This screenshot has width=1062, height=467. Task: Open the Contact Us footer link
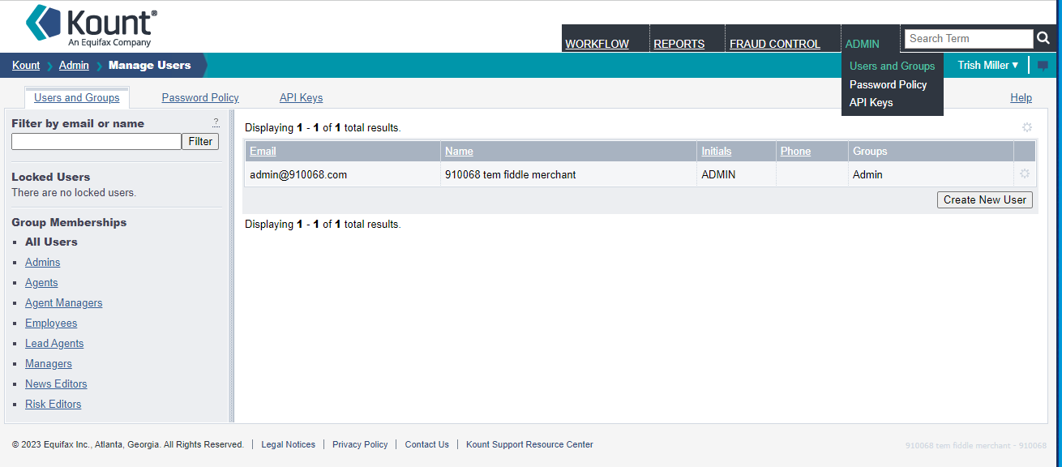(x=426, y=444)
